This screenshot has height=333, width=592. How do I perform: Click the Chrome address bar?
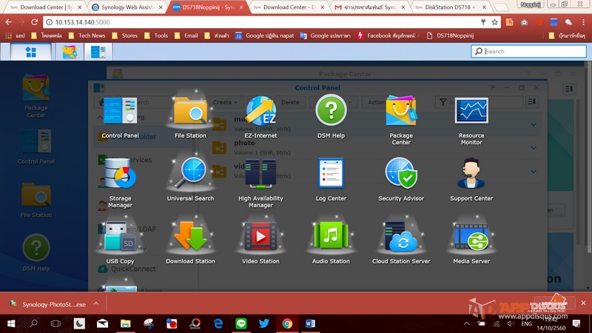264,22
